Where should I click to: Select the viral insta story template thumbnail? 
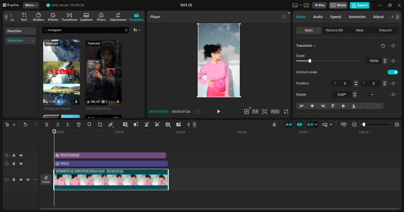103,72
